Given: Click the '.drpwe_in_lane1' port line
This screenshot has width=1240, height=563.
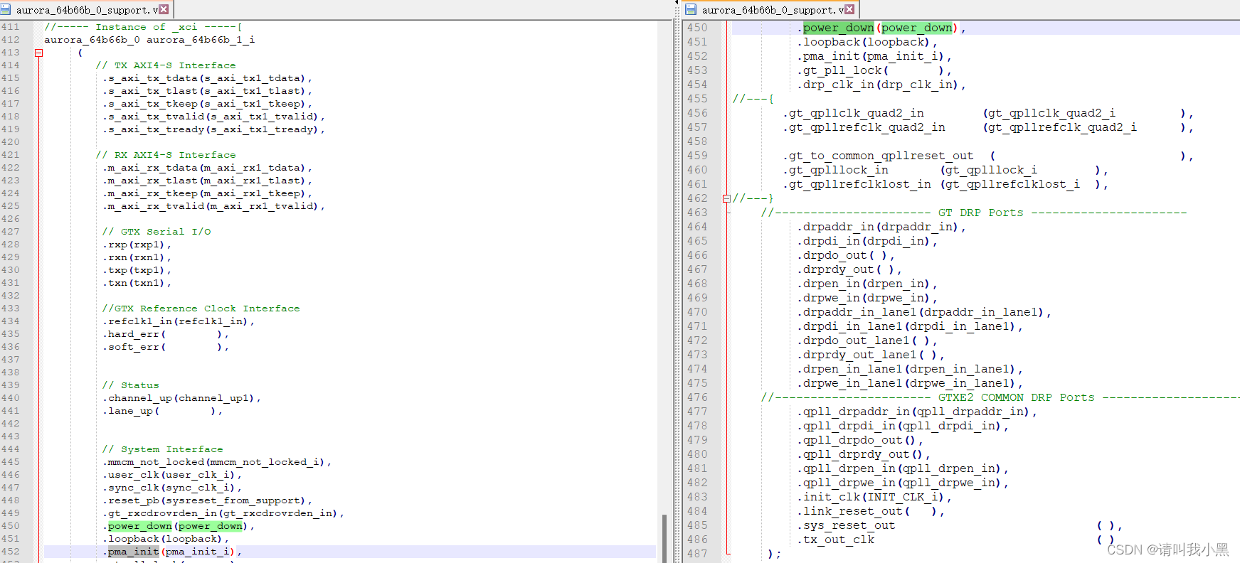Looking at the screenshot, I should [910, 383].
